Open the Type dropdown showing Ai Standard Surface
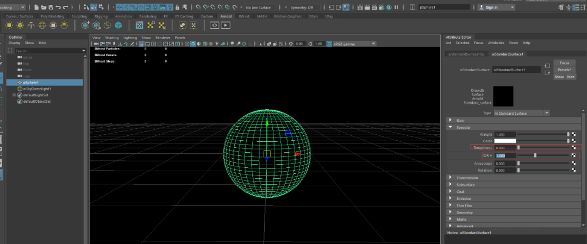This screenshot has width=587, height=244. [x=522, y=113]
